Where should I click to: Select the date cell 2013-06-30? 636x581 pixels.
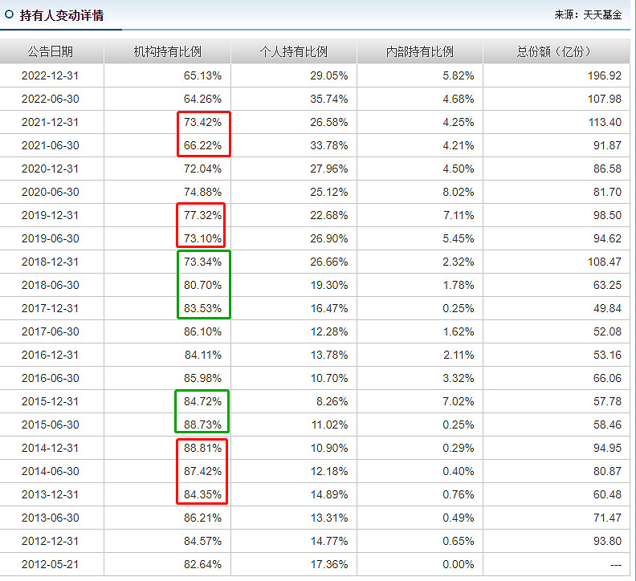[x=51, y=518]
